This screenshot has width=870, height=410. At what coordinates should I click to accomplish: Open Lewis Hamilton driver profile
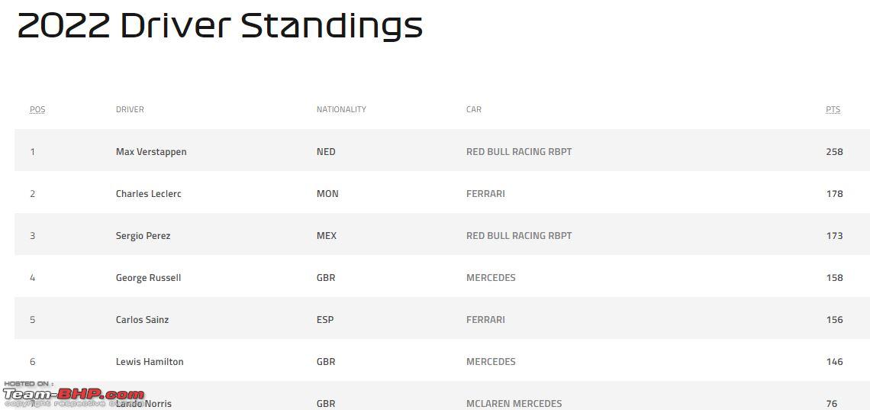[x=150, y=362]
